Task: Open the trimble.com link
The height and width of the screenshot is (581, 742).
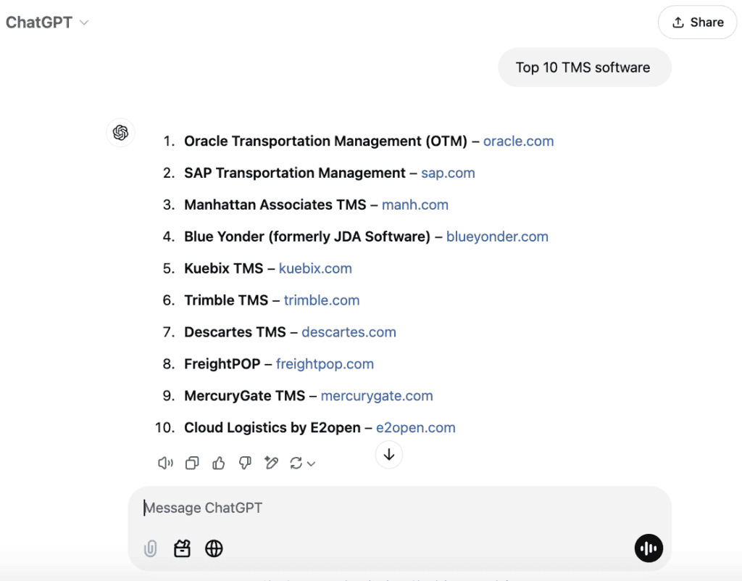Action: coord(322,300)
